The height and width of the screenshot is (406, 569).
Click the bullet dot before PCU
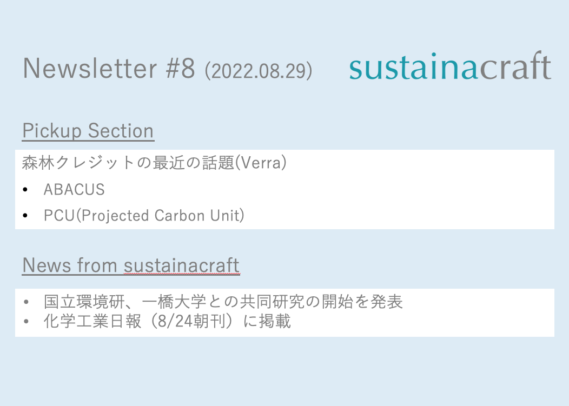[25, 216]
